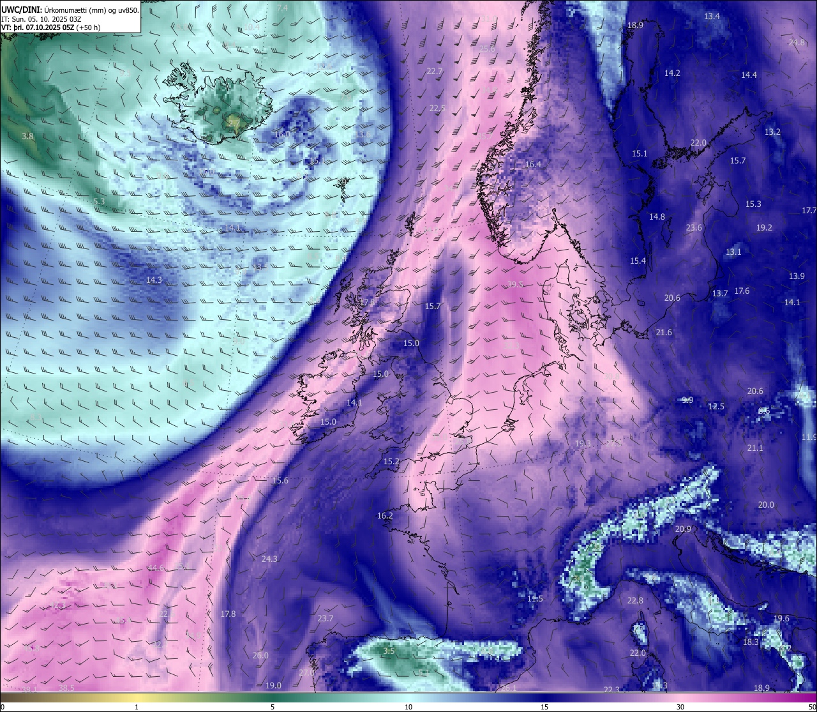This screenshot has height=712, width=817.
Task: Click the 17.7 value at the right edge
Action: pos(809,210)
